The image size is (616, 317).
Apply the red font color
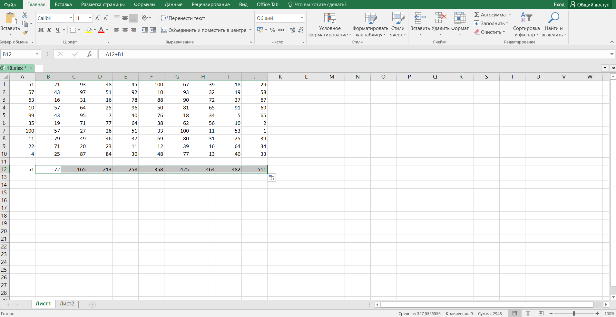pos(101,30)
